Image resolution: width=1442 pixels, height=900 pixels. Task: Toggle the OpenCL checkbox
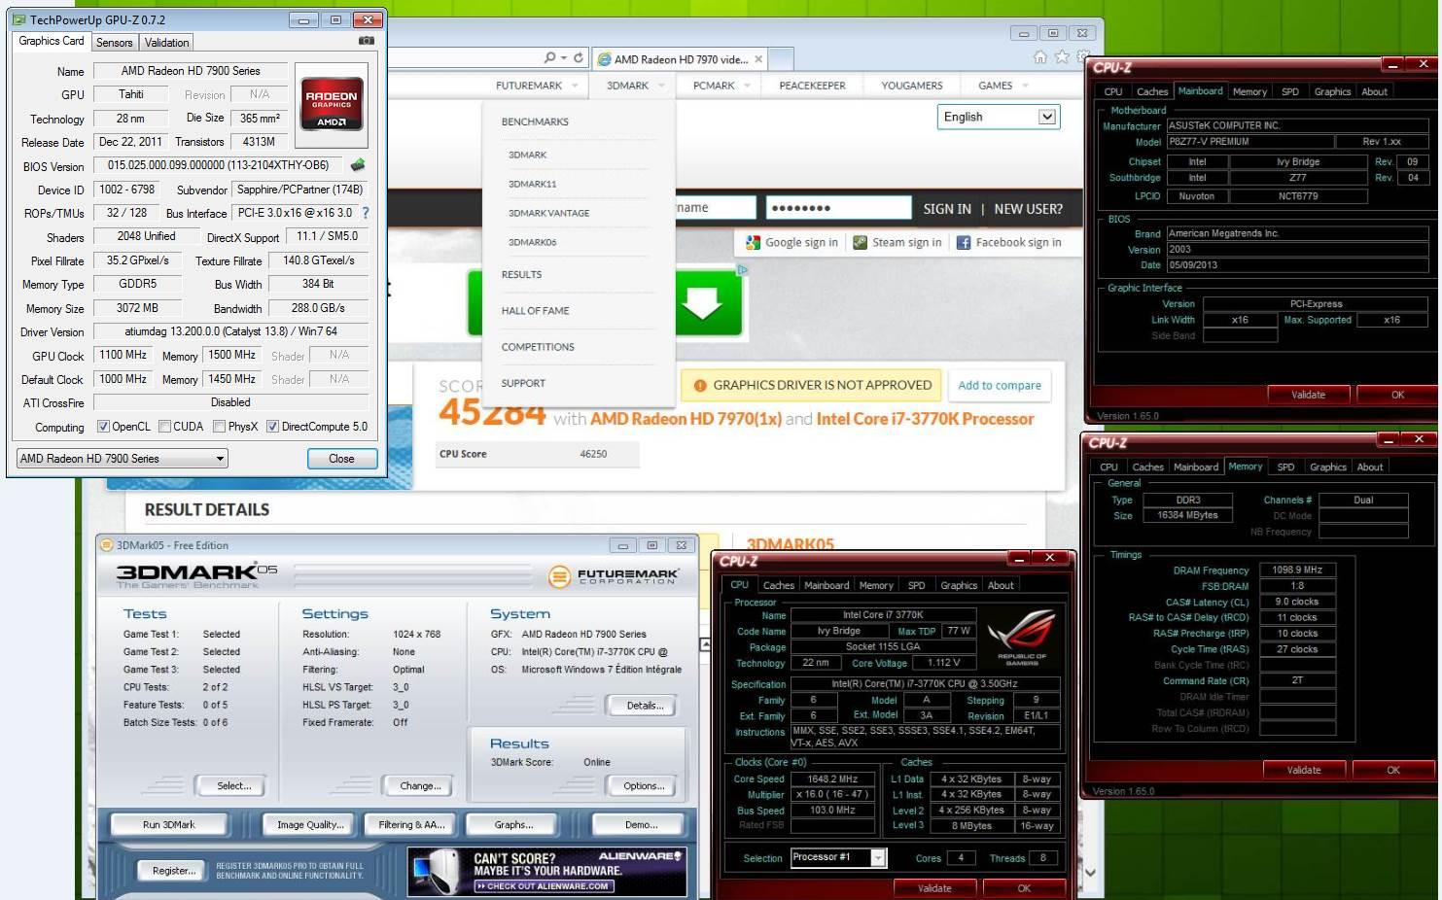(x=103, y=427)
